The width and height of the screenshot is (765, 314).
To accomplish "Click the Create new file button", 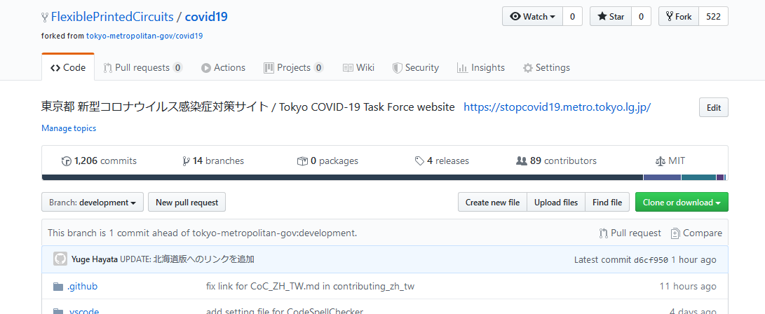I will [x=492, y=203].
